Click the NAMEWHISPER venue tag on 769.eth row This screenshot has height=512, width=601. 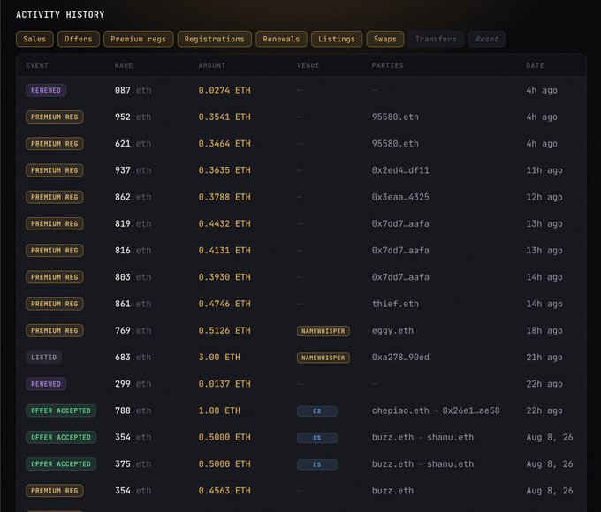(x=323, y=331)
